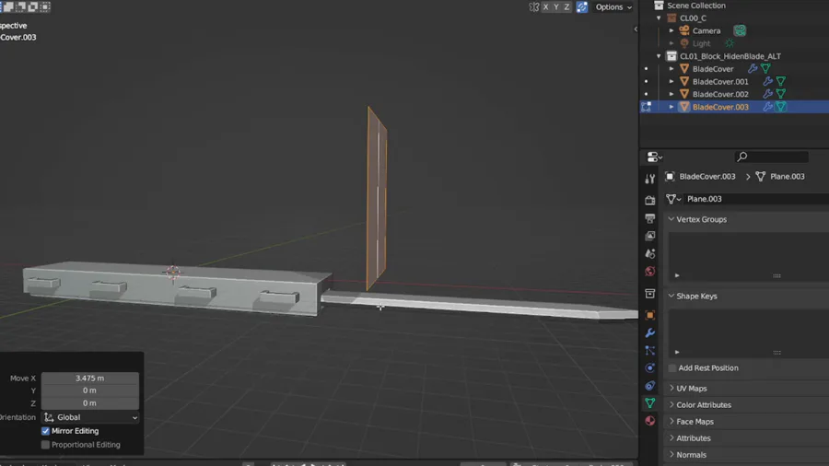Click the modifier wrench icon beside BladeCover.001
This screenshot has height=466, width=829.
click(767, 81)
